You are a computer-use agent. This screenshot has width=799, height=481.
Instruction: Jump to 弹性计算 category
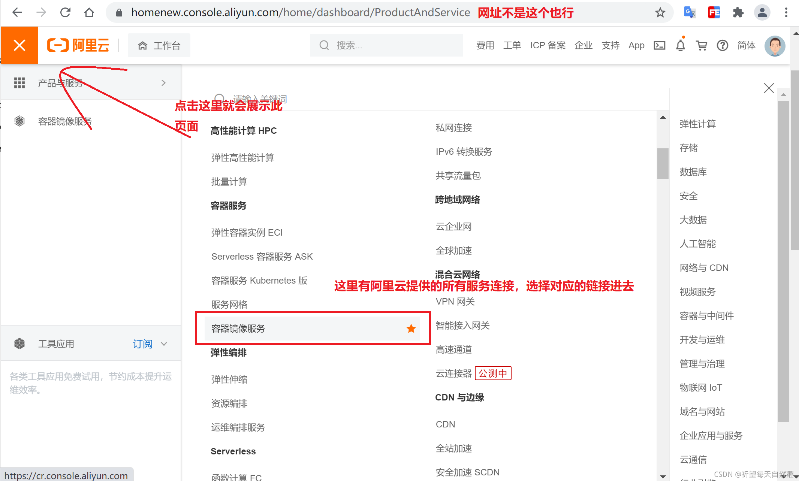697,124
